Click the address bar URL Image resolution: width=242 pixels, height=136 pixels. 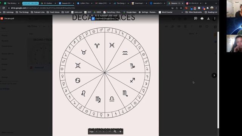click(43, 8)
